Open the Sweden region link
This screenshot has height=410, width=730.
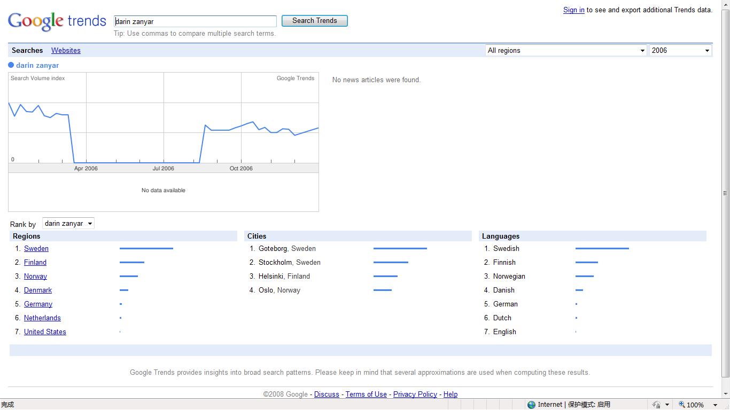click(x=36, y=248)
